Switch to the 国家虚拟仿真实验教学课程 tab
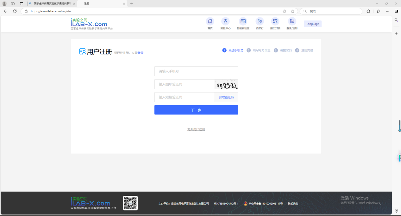 52,3
